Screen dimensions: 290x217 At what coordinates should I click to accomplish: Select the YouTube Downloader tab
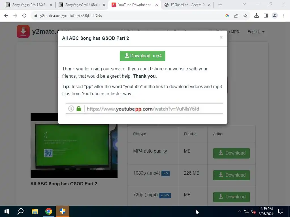pos(134,5)
